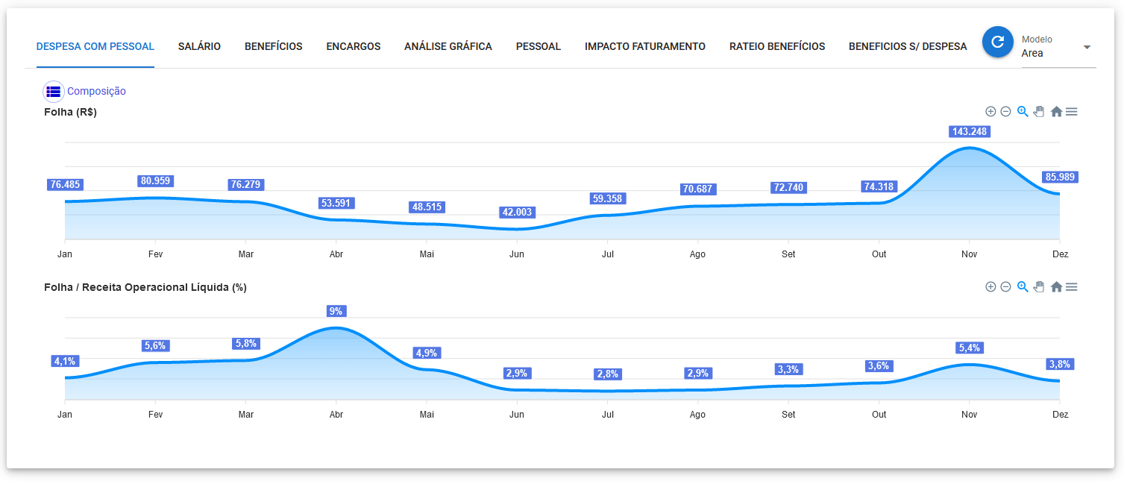1124x484 pixels.
Task: Go to the IMPACTO FATURAMENTO tab
Action: click(x=644, y=46)
